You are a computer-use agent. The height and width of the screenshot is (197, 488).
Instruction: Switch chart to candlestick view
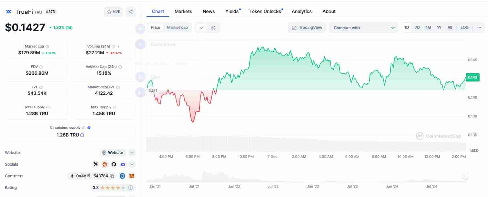pyautogui.click(x=213, y=27)
